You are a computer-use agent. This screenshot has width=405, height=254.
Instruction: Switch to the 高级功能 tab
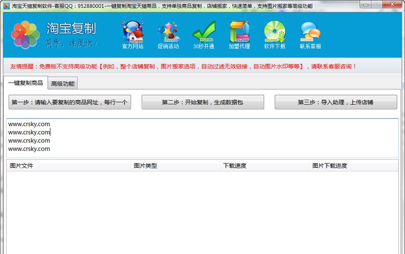click(x=63, y=83)
